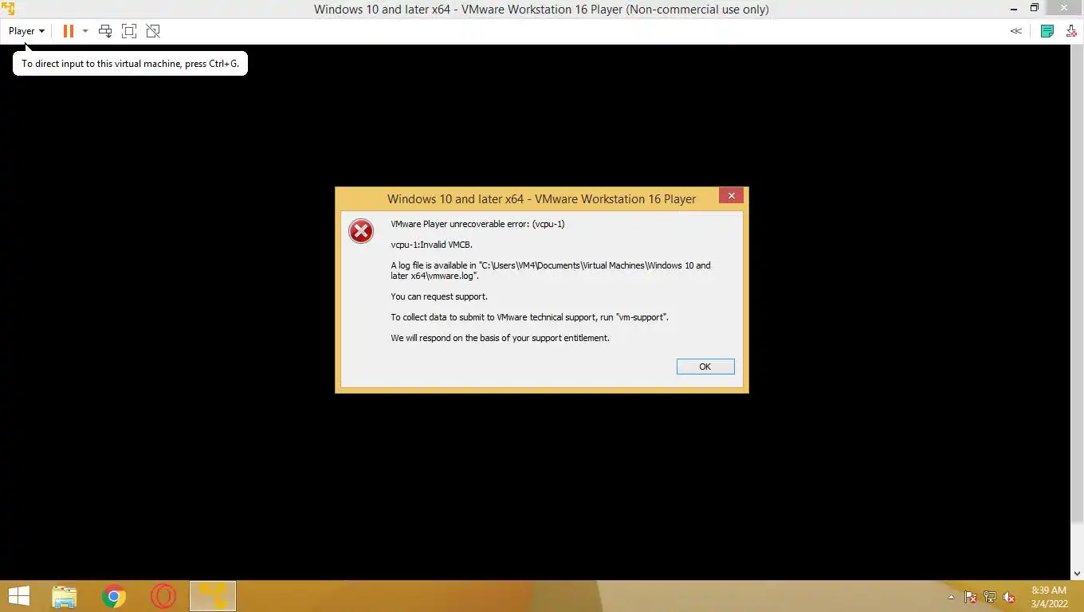Restore down the VMware Player window

tap(1035, 9)
